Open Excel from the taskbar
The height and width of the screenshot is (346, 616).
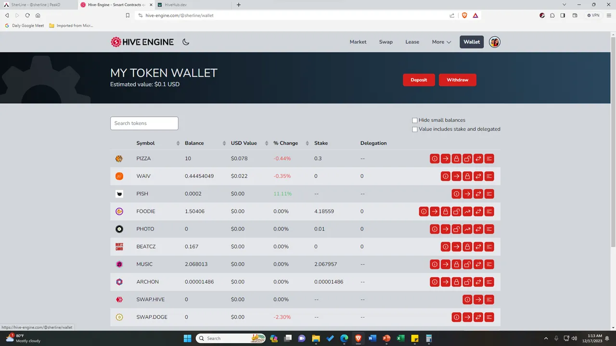coord(400,338)
